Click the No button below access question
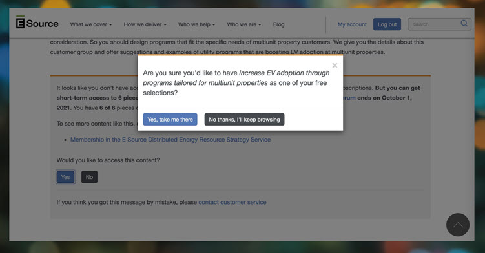Viewport: 485px width, 253px height. tap(89, 177)
